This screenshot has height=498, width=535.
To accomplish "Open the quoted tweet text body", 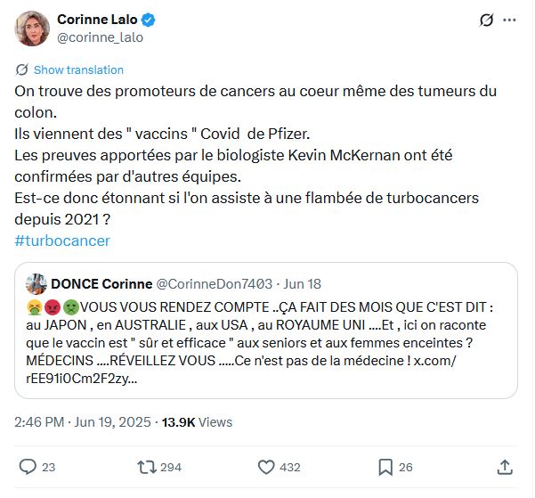I will (x=267, y=341).
